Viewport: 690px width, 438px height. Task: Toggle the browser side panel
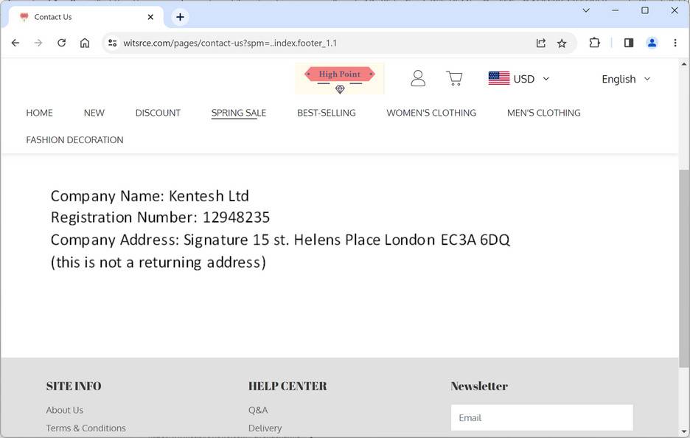629,43
